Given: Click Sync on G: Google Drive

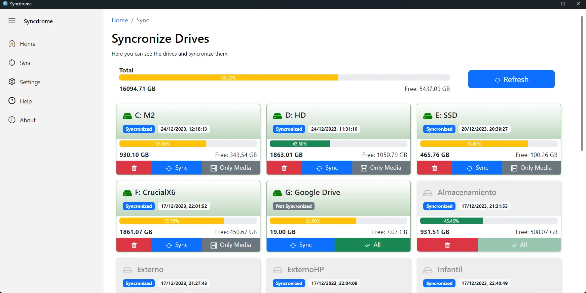Looking at the screenshot, I should (301, 245).
